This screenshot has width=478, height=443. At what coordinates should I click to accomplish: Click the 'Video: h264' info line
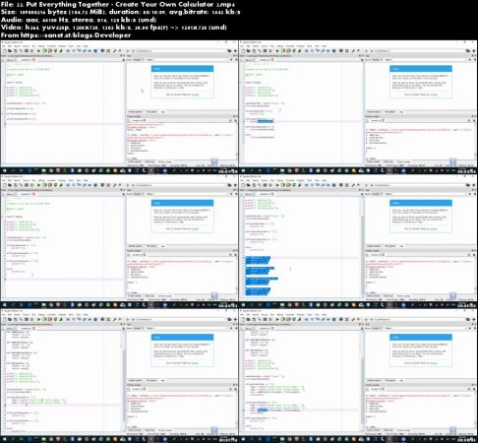pos(114,28)
